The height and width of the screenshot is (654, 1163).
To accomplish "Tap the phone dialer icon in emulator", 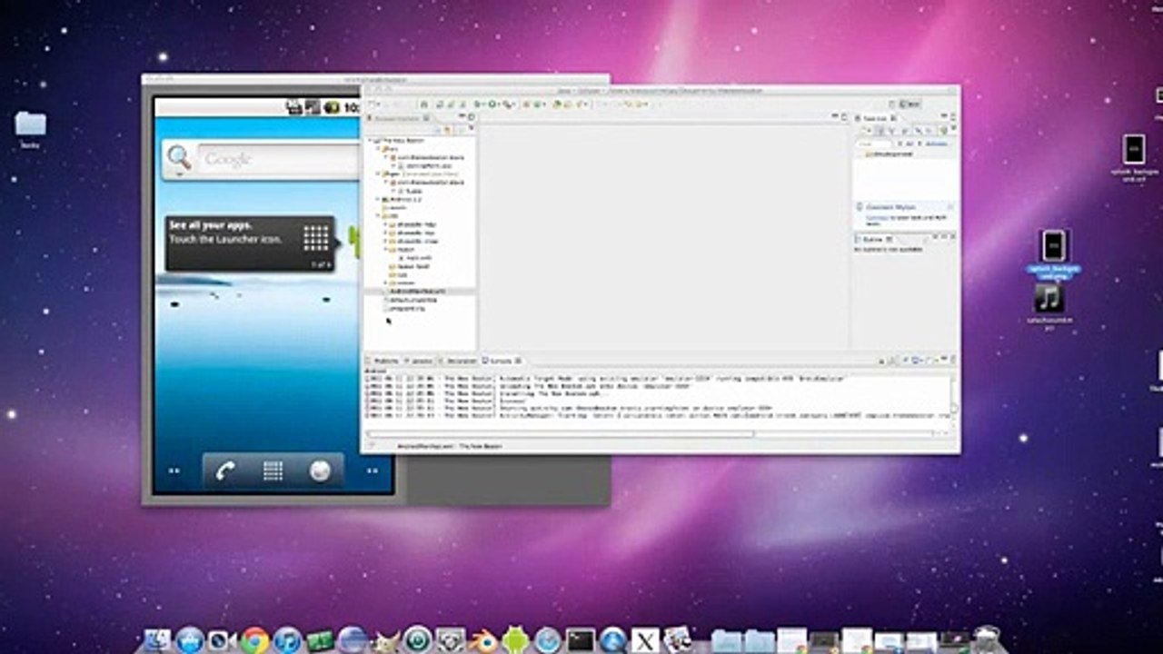I will (x=225, y=471).
